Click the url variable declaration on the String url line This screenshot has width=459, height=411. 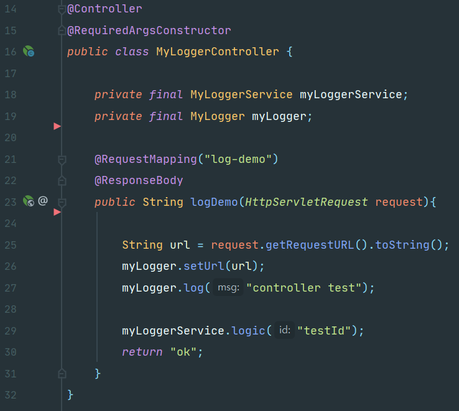pyautogui.click(x=180, y=245)
